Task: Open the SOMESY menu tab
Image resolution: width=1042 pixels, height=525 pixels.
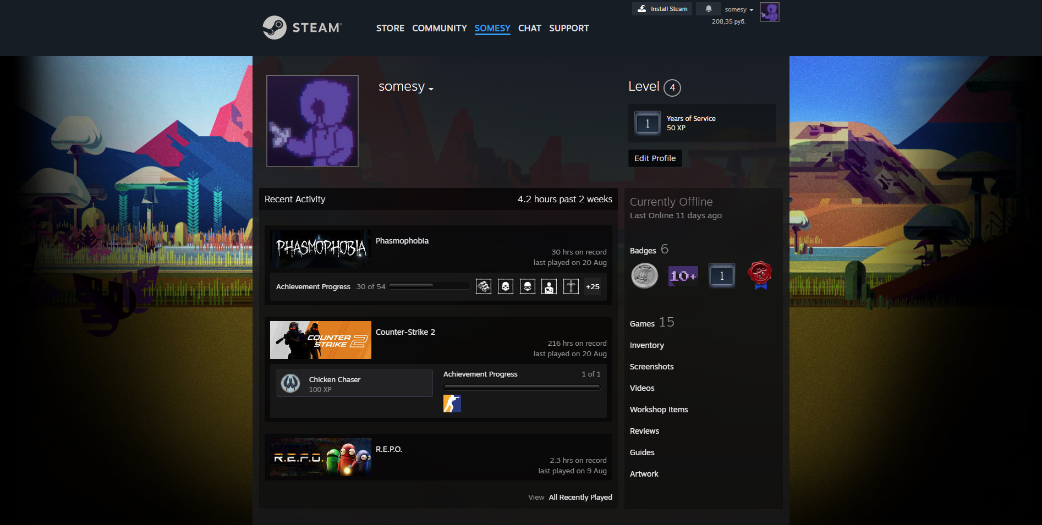Action: [492, 28]
